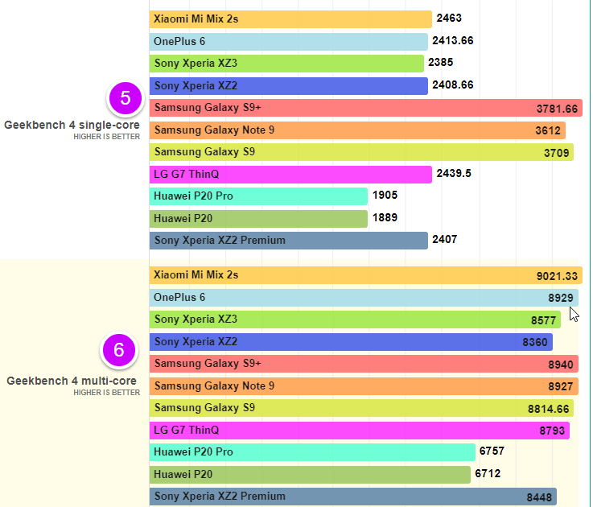Click the Sony Xperia XZ2 single-core bar
Image resolution: width=593 pixels, height=507 pixels.
(x=289, y=86)
